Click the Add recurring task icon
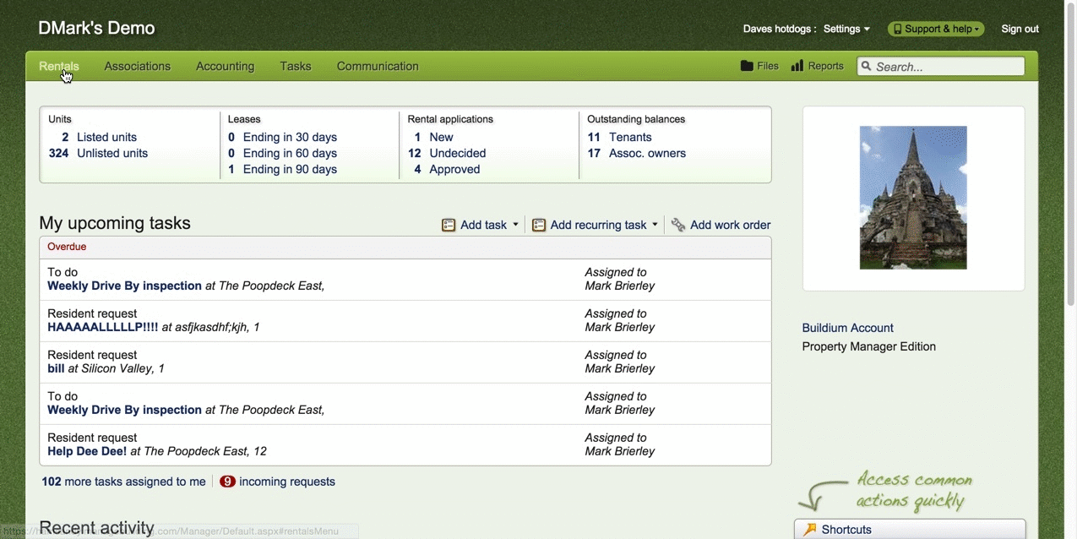1077x539 pixels. pyautogui.click(x=539, y=225)
